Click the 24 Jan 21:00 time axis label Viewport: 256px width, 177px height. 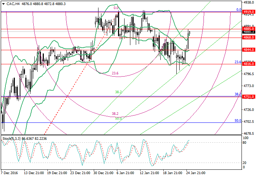(196, 173)
